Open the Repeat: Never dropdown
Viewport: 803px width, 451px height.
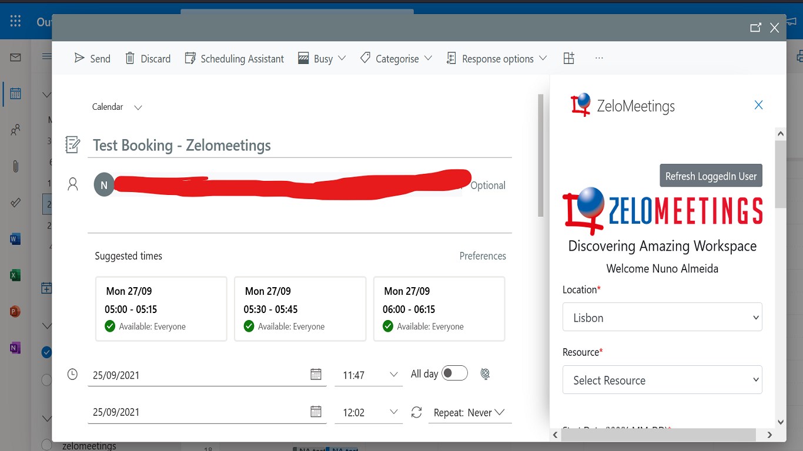470,413
